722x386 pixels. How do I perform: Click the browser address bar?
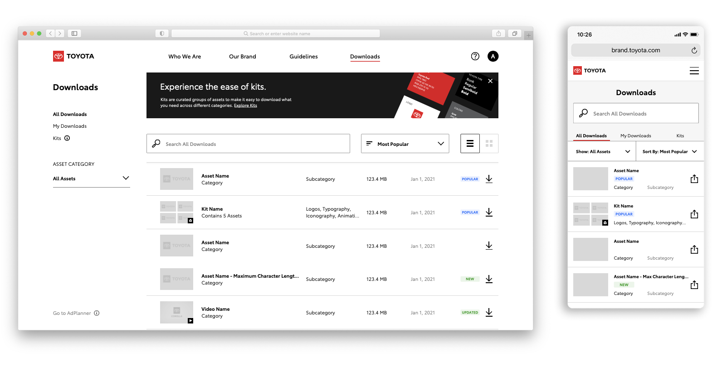[276, 34]
